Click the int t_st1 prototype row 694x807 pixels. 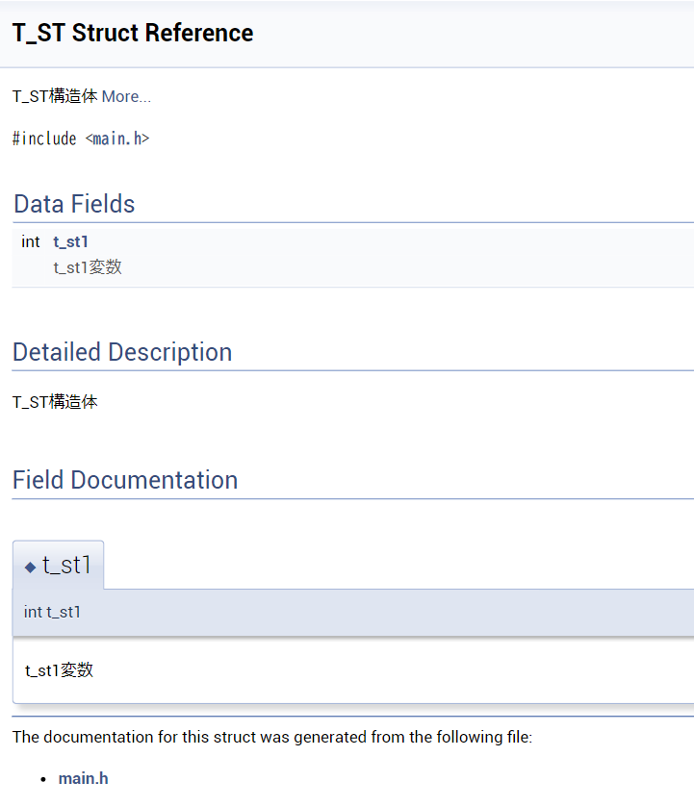(x=353, y=612)
